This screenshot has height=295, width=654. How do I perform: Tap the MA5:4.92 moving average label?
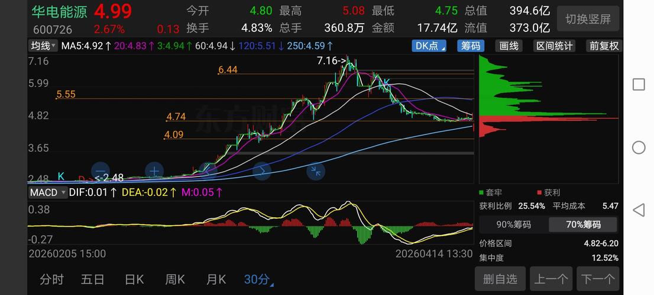pyautogui.click(x=86, y=46)
